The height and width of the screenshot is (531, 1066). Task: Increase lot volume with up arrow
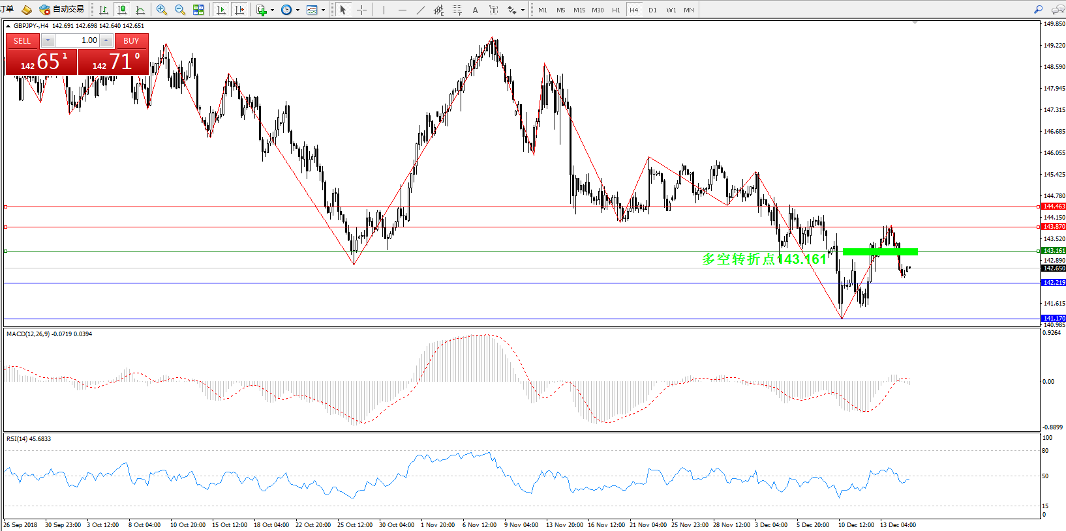click(106, 40)
